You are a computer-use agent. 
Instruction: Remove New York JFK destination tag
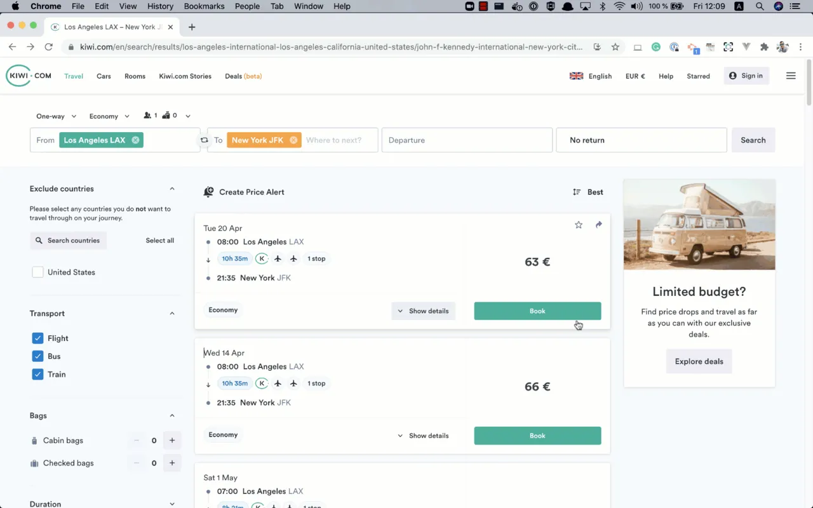click(293, 140)
